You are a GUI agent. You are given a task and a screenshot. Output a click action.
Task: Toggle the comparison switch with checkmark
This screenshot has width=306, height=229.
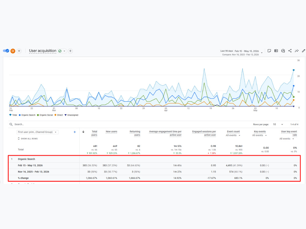pyautogui.click(x=6, y=51)
